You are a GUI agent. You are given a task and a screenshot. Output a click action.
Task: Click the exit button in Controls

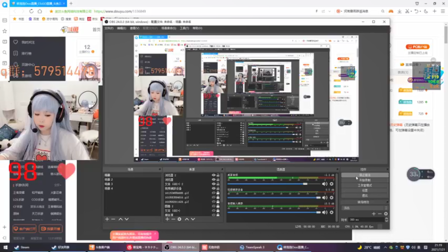coord(365,195)
